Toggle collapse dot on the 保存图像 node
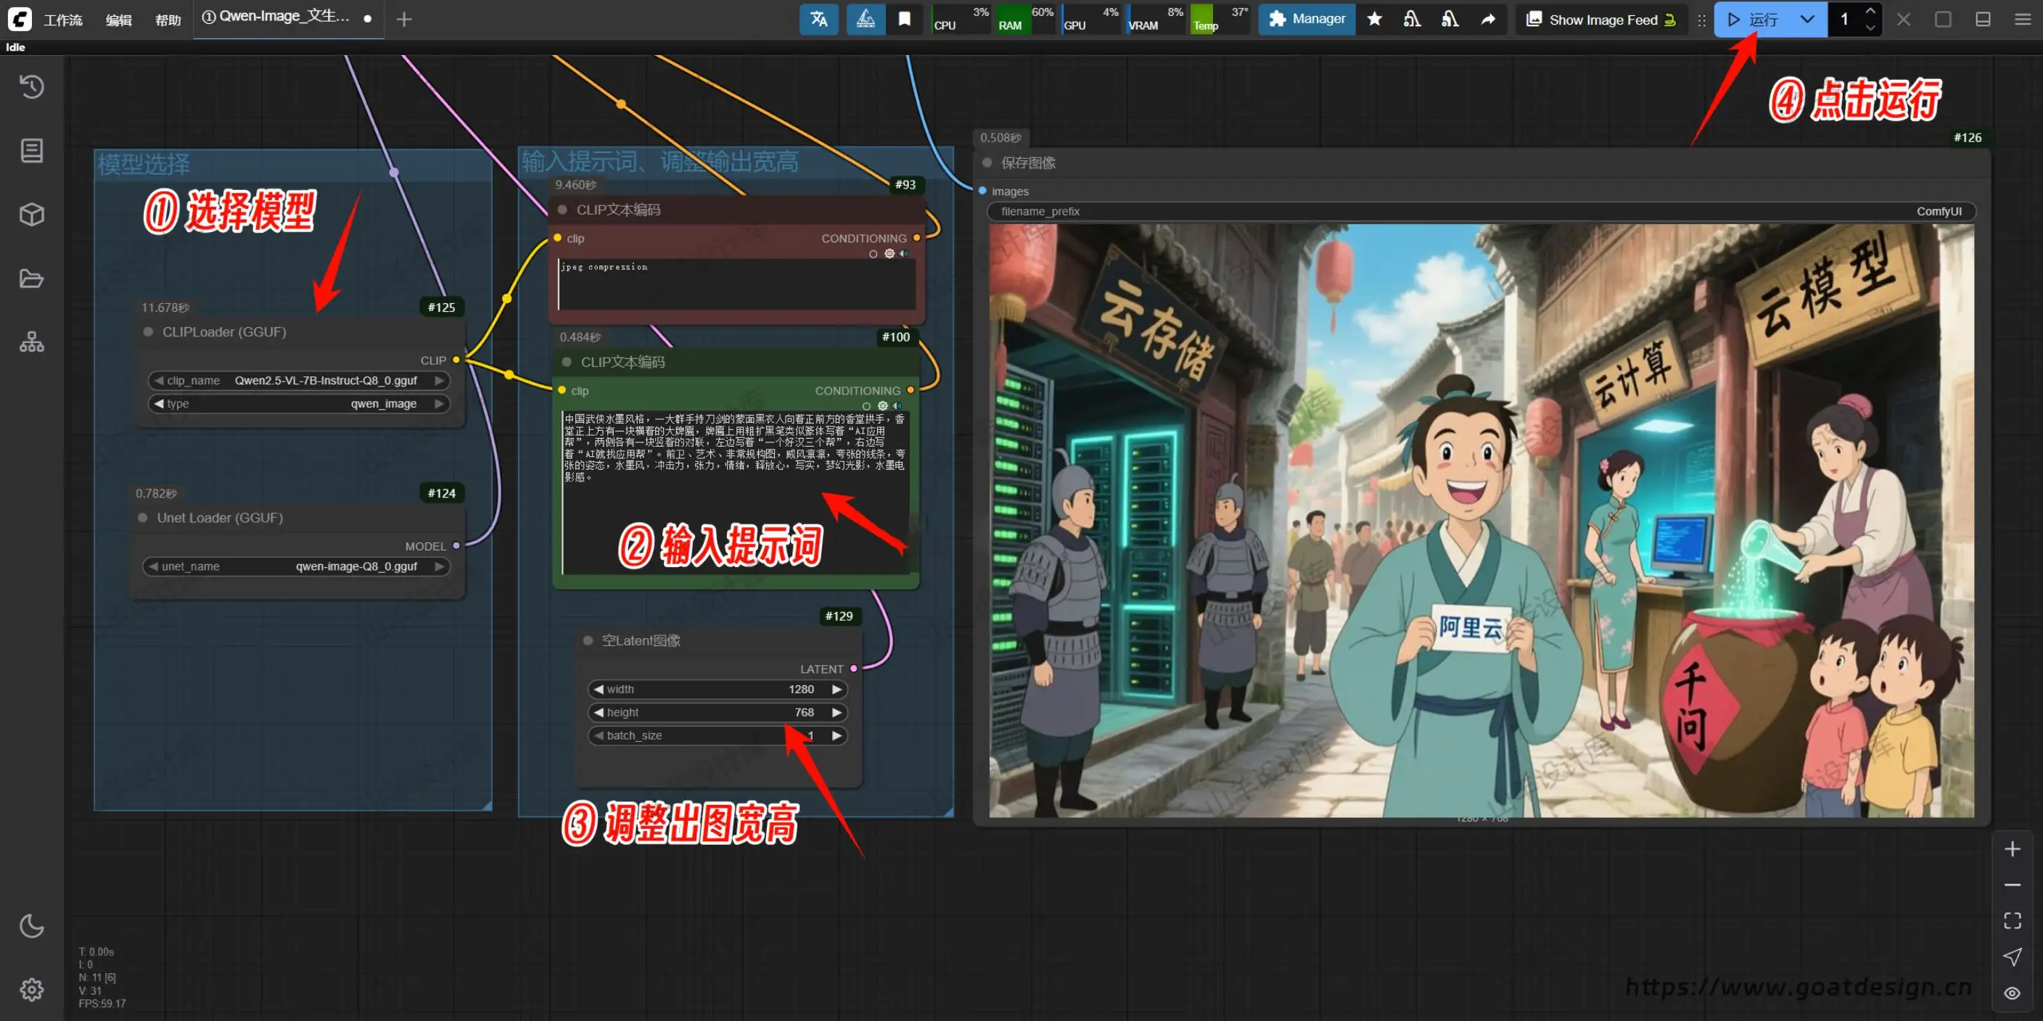Screen dimensions: 2043x1021 pyautogui.click(x=987, y=162)
